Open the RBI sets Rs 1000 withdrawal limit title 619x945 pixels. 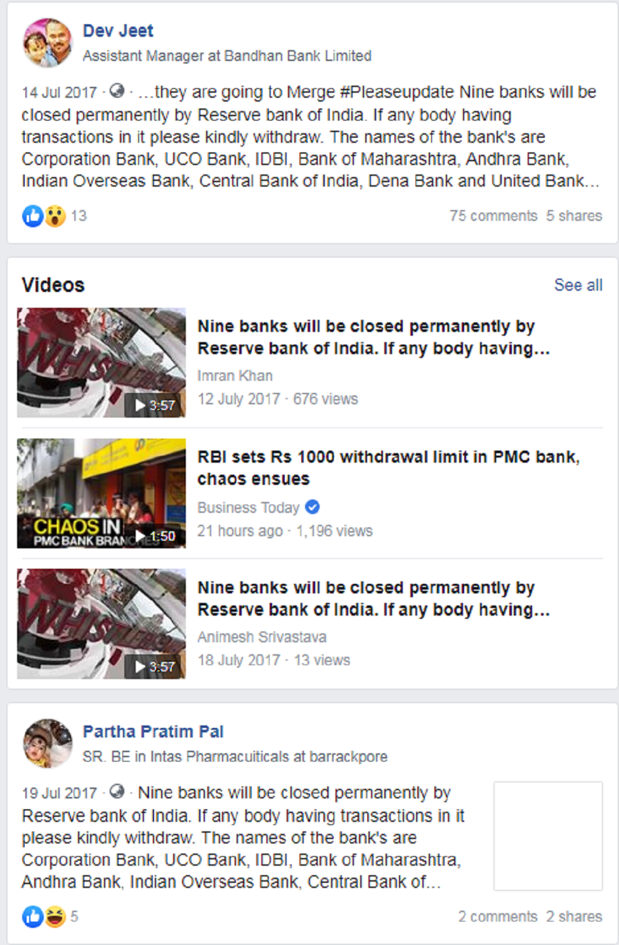click(389, 468)
